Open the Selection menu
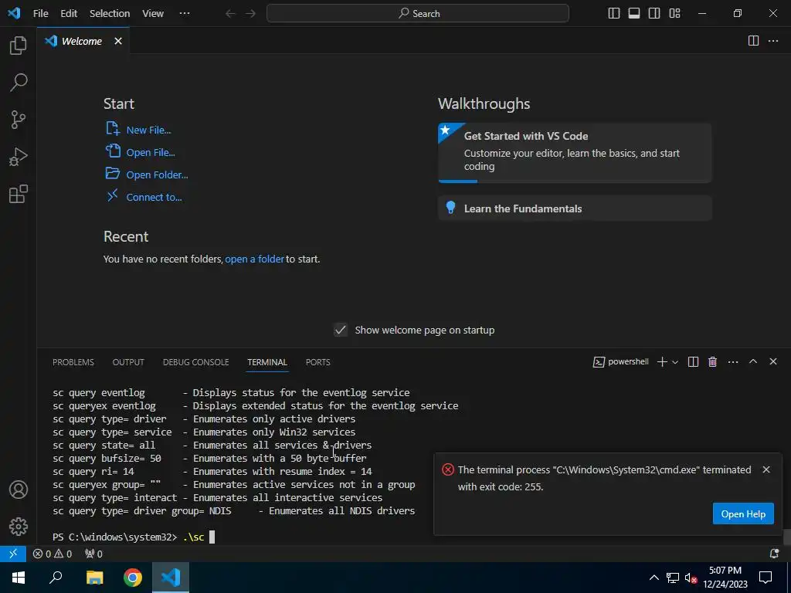791x593 pixels. pyautogui.click(x=110, y=14)
